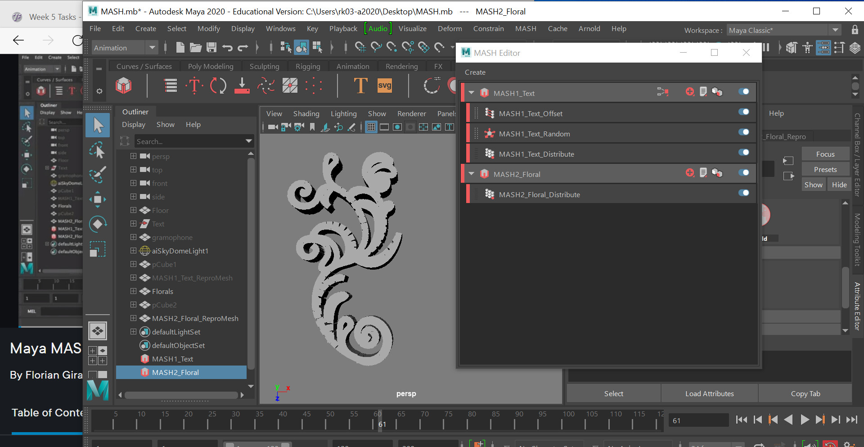
Task: Click the Save scene icon in toolbar
Action: tap(211, 47)
